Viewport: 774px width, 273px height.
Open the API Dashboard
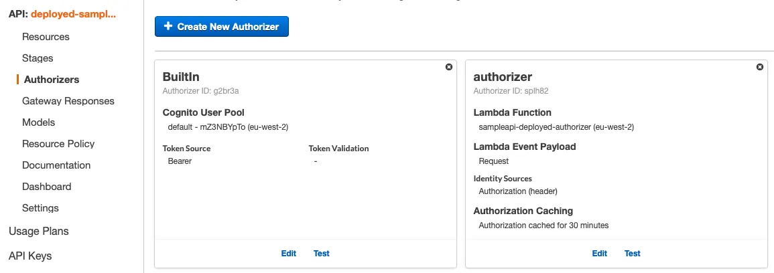[x=46, y=187]
